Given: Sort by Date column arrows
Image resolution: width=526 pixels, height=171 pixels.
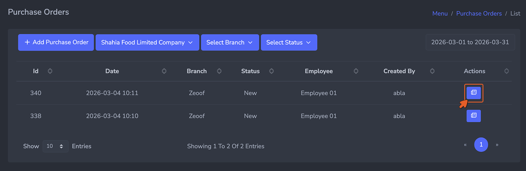Looking at the screenshot, I should [x=164, y=71].
